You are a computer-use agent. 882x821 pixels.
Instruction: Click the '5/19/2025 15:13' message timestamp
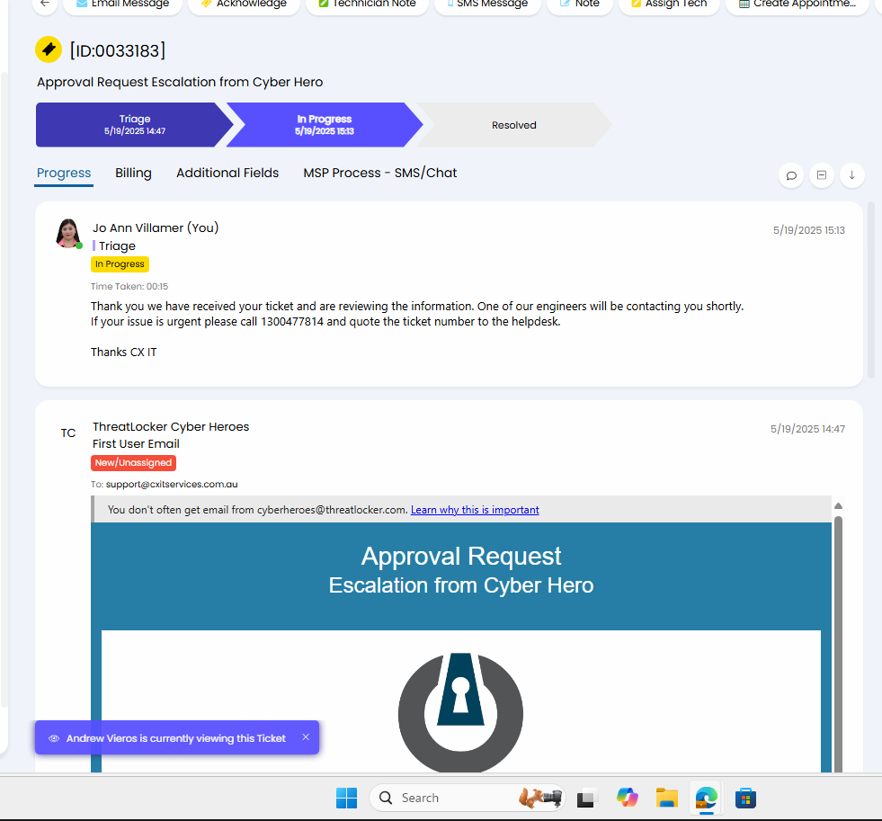click(809, 230)
